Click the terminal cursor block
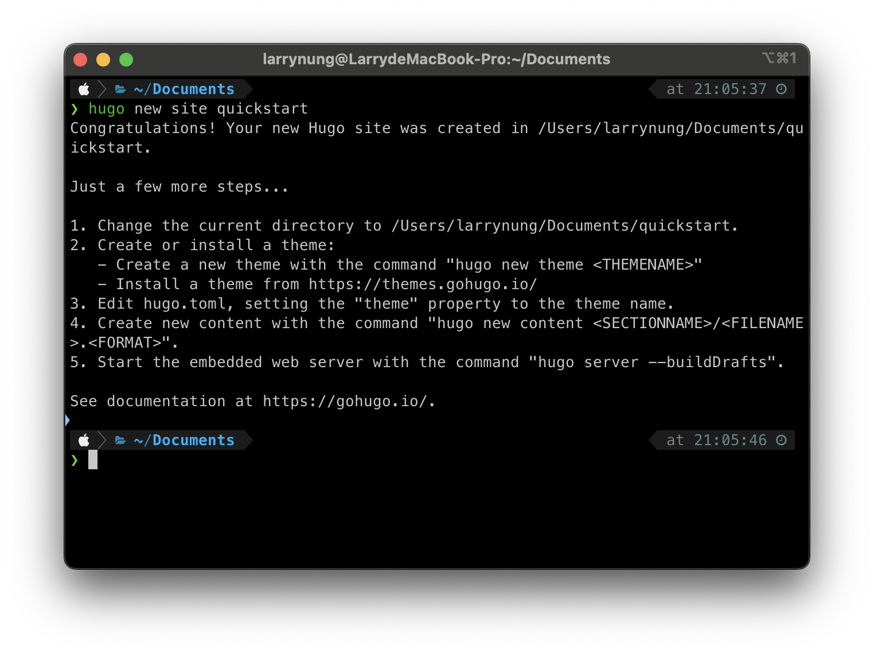874x654 pixels. (x=93, y=460)
